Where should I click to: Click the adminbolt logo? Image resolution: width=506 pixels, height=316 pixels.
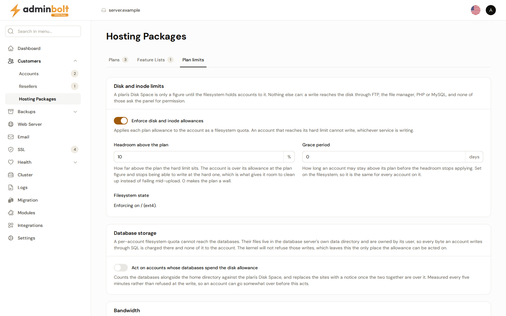[40, 10]
